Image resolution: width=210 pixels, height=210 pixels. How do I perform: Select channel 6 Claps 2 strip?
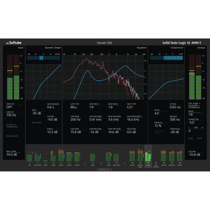(69, 157)
